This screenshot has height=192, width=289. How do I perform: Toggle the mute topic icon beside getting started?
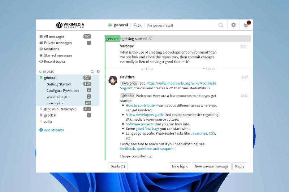coord(150,39)
